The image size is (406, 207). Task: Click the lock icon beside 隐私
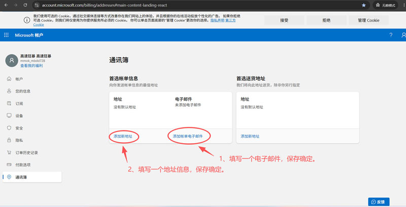click(x=9, y=140)
